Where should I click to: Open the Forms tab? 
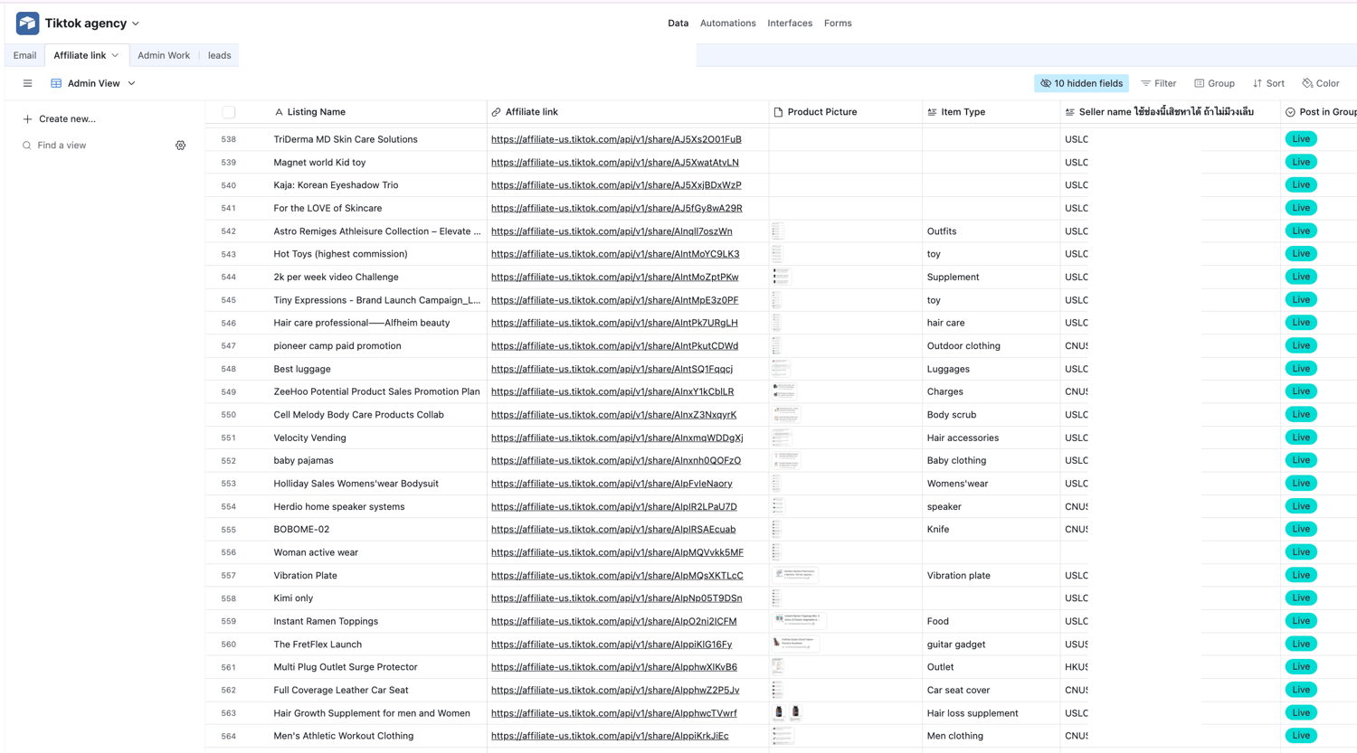pyautogui.click(x=838, y=24)
